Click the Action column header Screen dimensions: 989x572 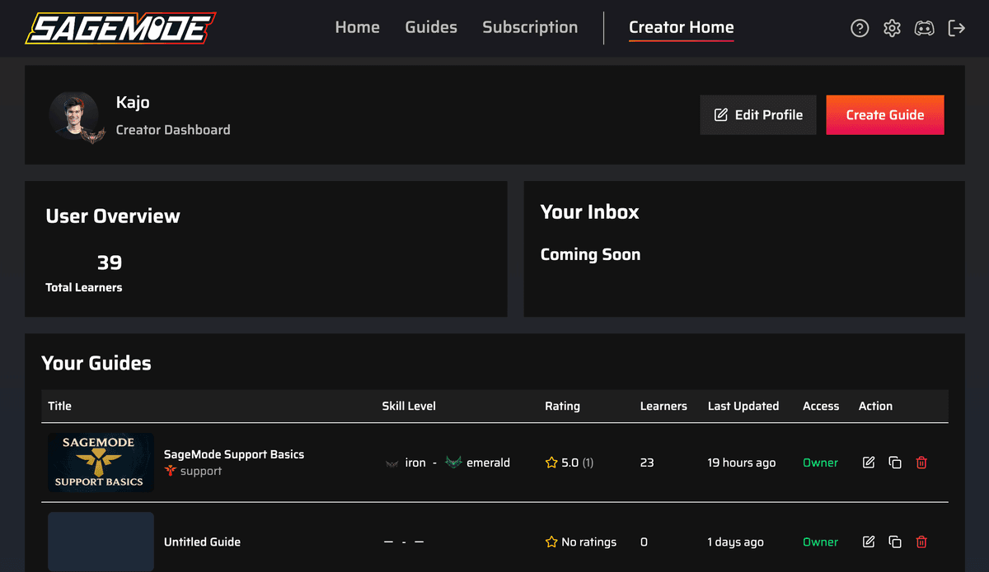[x=875, y=406]
